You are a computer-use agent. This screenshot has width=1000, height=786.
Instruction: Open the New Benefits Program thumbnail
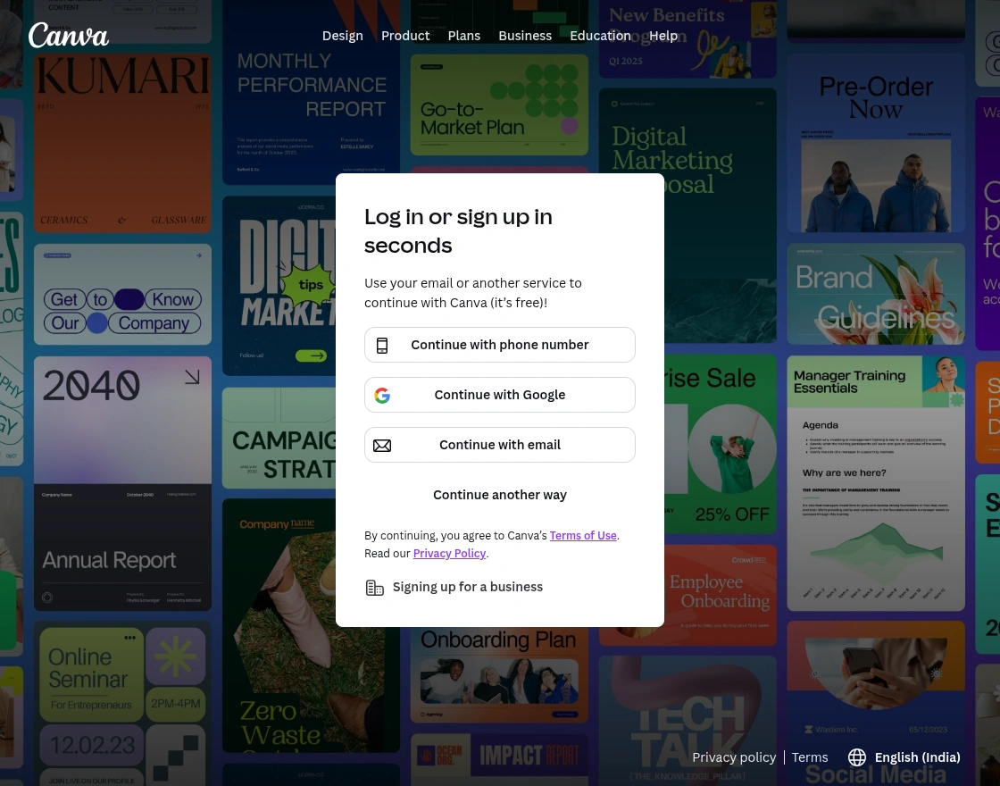(687, 38)
